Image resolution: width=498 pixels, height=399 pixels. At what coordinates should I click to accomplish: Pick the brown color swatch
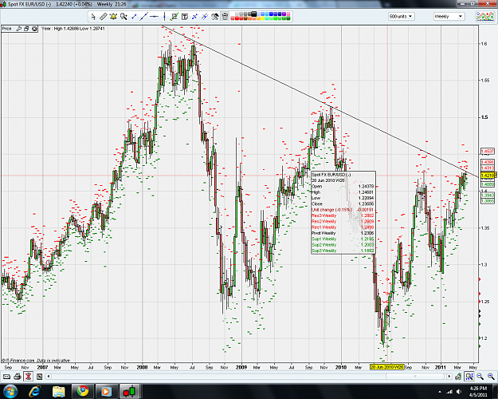pyautogui.click(x=245, y=18)
